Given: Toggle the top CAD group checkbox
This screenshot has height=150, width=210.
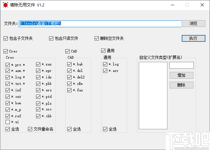Looking at the screenshot, I should pyautogui.click(x=67, y=52).
